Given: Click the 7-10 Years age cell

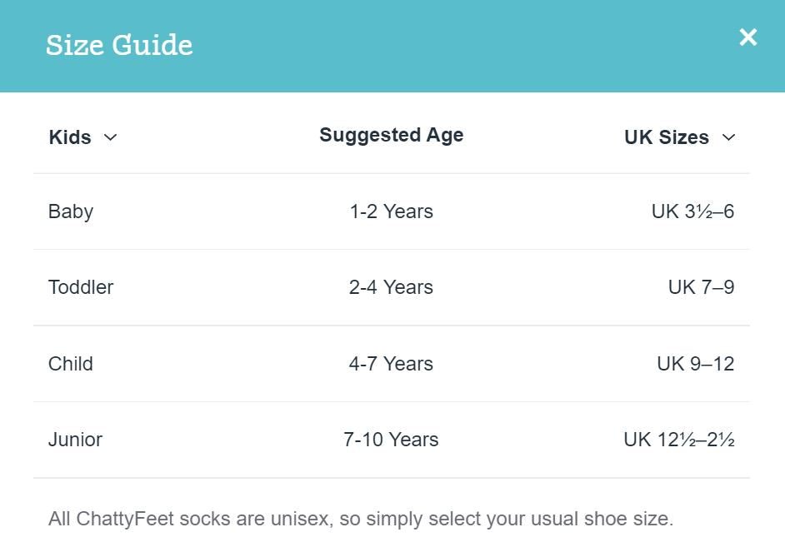Looking at the screenshot, I should 391,440.
